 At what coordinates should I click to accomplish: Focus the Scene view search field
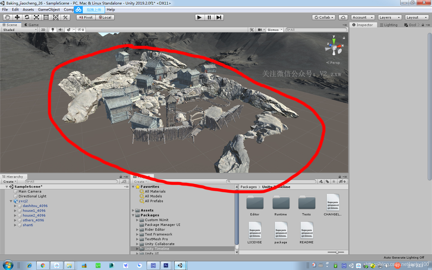pyautogui.click(x=316, y=30)
